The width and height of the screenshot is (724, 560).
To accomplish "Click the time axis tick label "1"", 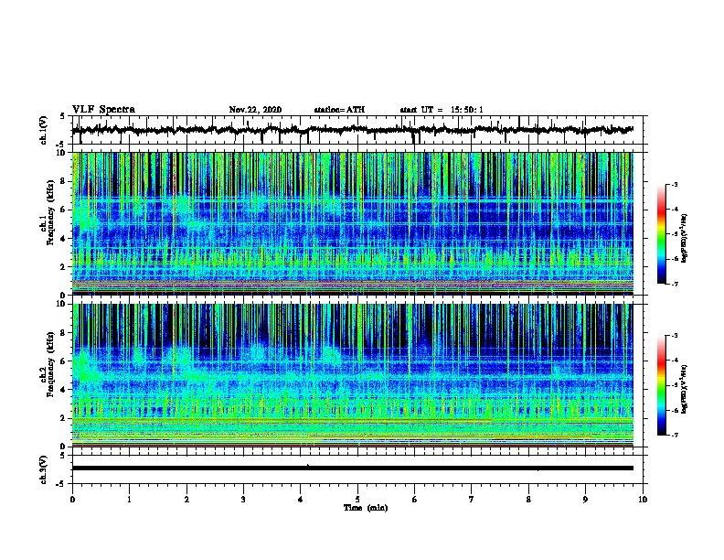I will 130,500.
